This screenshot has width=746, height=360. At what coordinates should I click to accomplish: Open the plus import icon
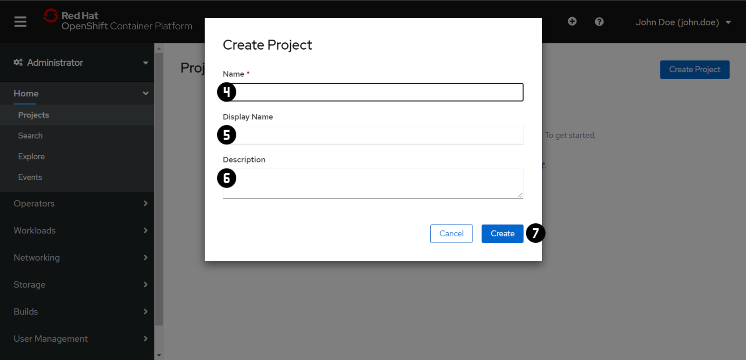point(572,22)
